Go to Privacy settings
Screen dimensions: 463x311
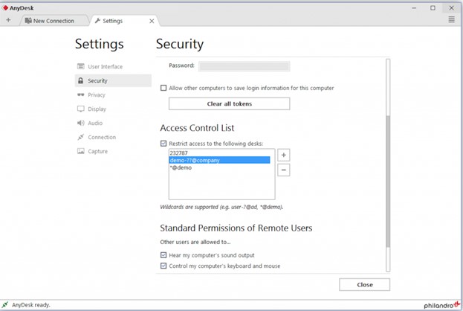click(x=113, y=95)
